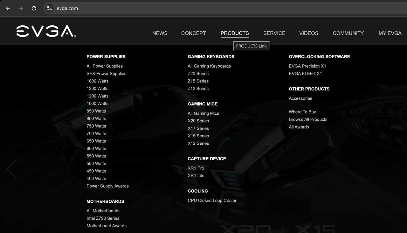This screenshot has width=407, height=233.
Task: Select 600 Watts power supplies
Action: pyautogui.click(x=96, y=149)
